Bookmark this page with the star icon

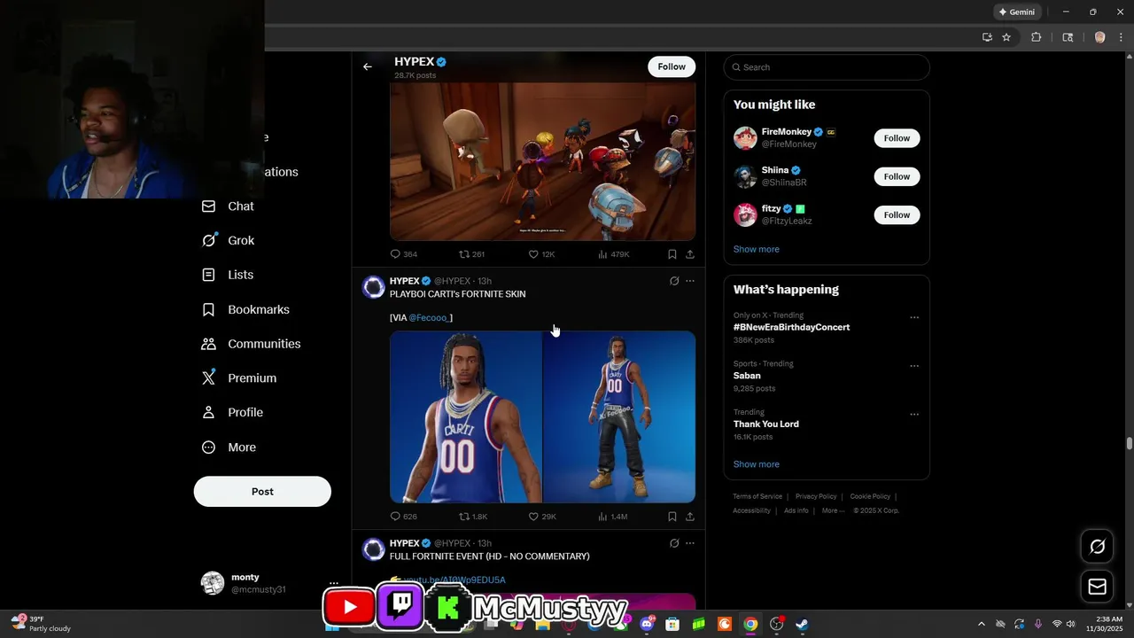(1006, 37)
